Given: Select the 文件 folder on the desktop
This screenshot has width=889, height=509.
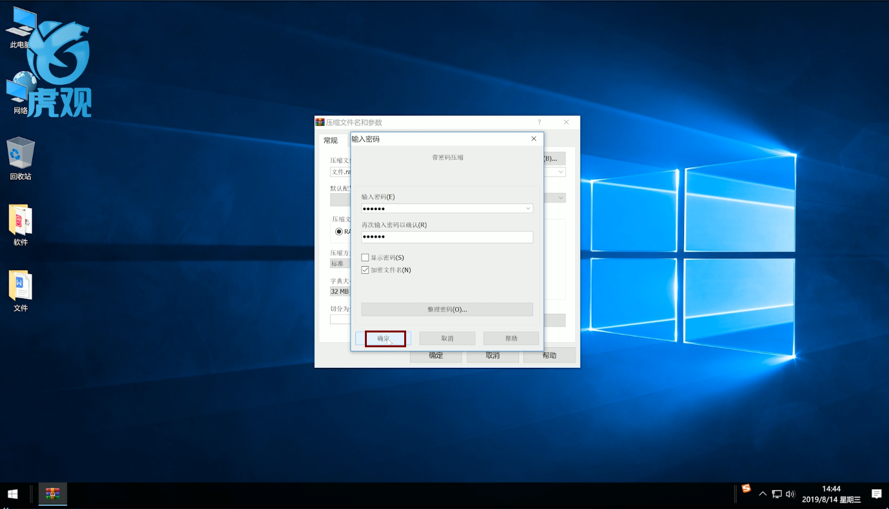Looking at the screenshot, I should tap(21, 291).
